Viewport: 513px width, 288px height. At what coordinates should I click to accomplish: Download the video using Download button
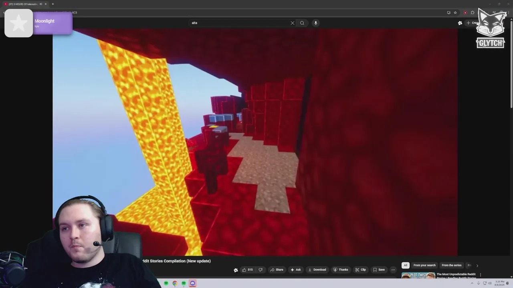[317, 270]
